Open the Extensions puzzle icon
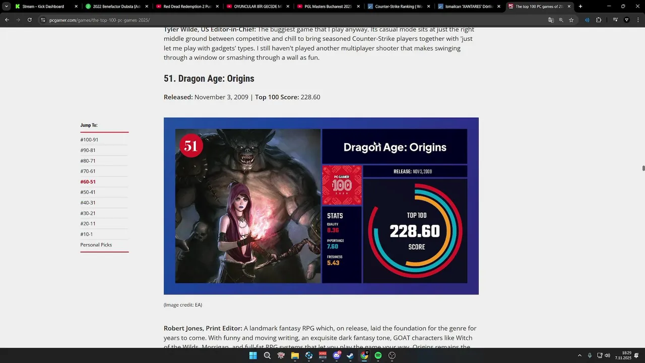645x363 pixels. pos(599,20)
